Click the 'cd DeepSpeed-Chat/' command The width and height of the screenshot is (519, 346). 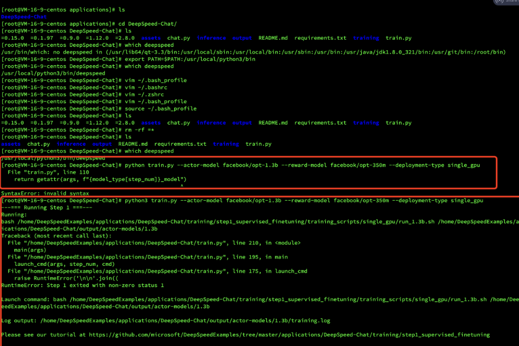pyautogui.click(x=147, y=24)
